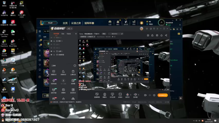This screenshot has height=123, width=219.
Task: Open the 弹幕秀 tool
Action: tap(63, 91)
